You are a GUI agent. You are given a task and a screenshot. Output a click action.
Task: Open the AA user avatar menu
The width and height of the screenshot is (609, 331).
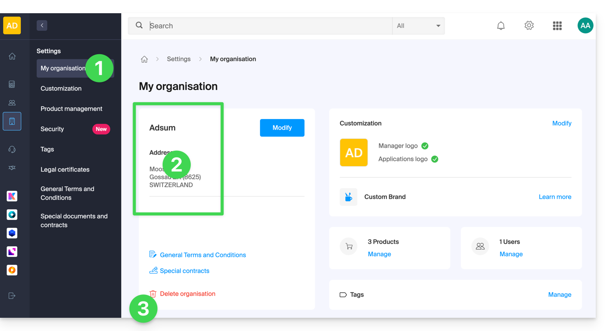tap(585, 26)
